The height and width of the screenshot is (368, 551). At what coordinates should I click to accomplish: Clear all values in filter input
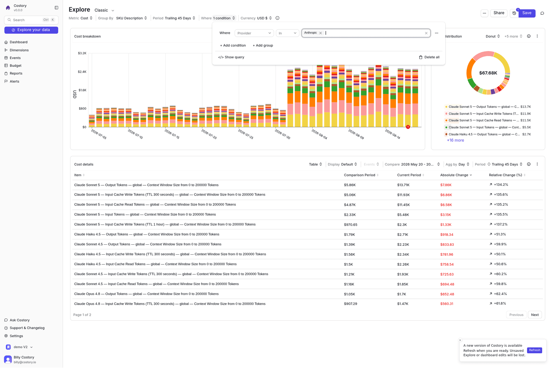(426, 33)
